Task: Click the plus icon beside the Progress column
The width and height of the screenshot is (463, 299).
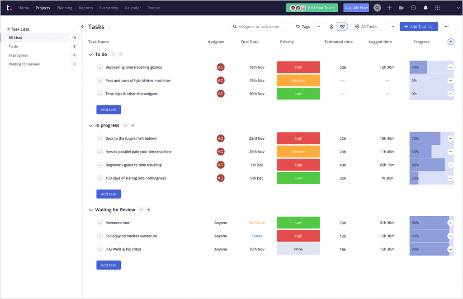Action: click(x=450, y=41)
